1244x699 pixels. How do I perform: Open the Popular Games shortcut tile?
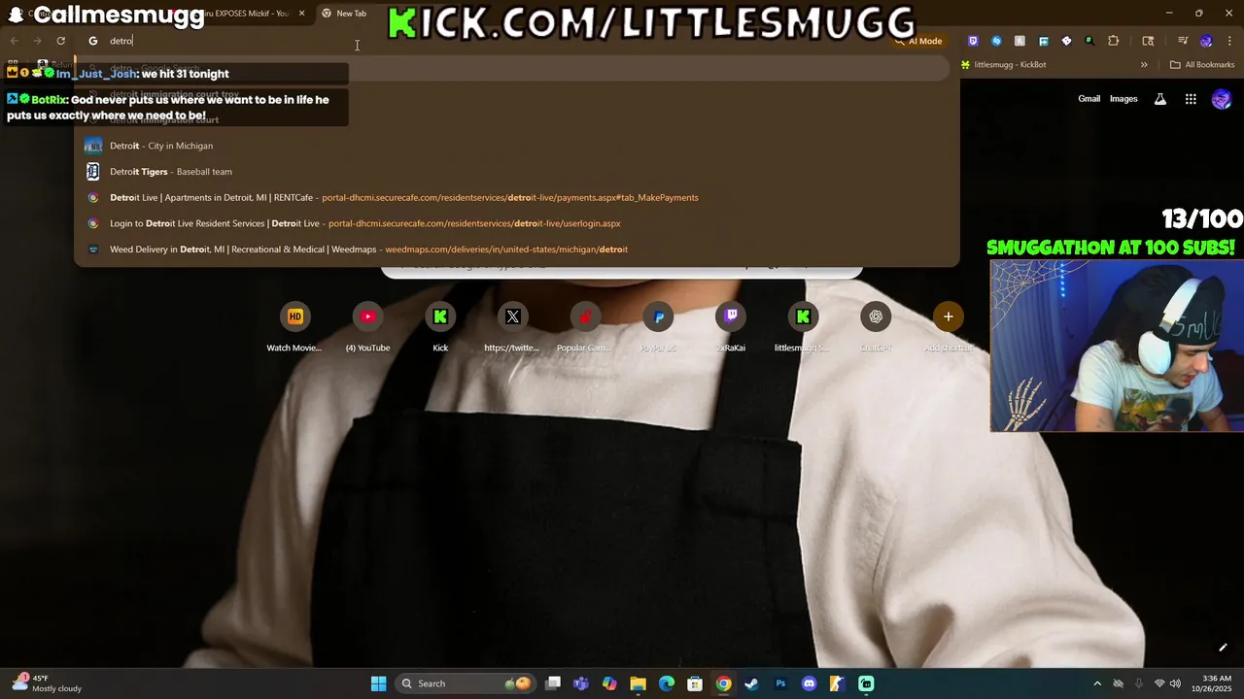coord(585,327)
